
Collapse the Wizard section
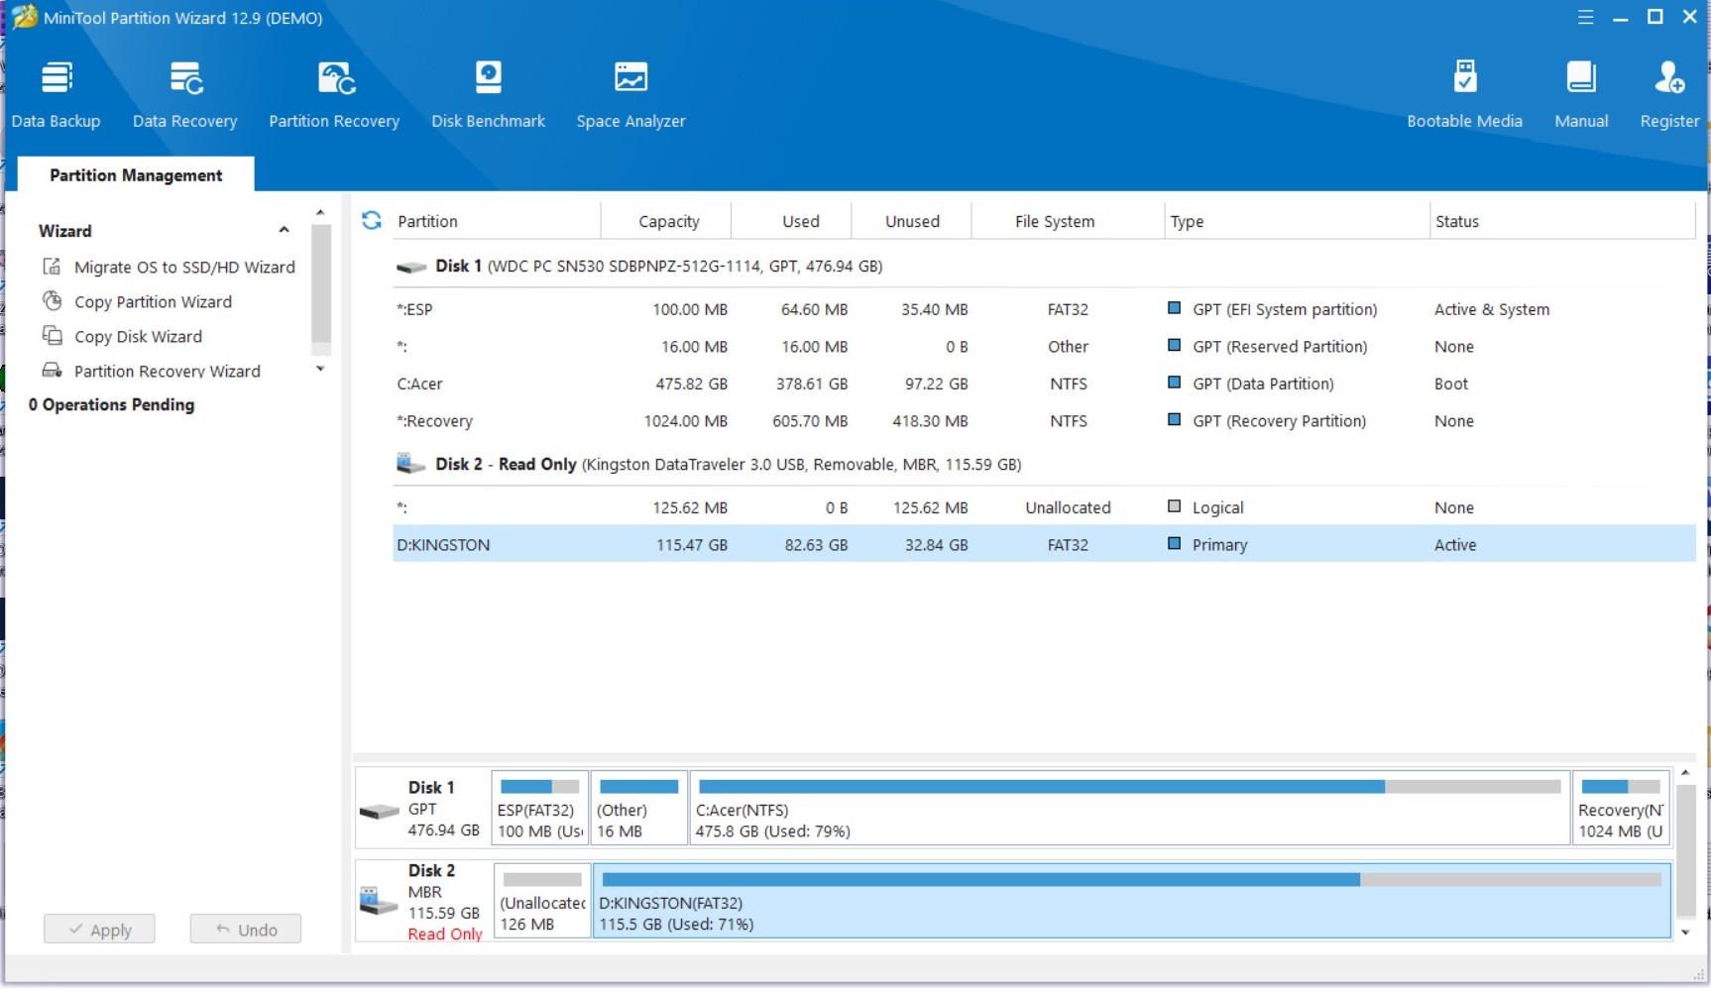click(x=284, y=231)
